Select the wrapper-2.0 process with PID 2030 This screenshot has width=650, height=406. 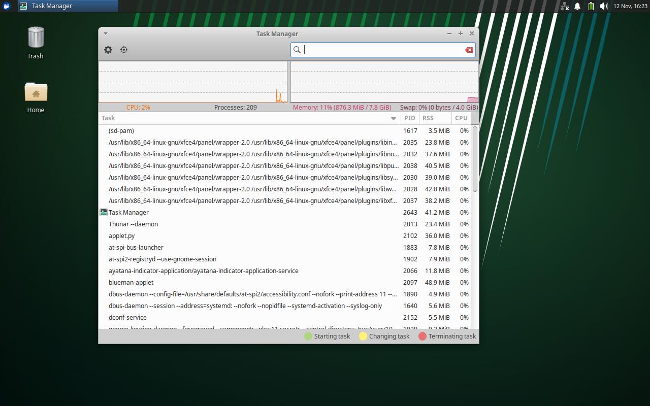point(285,178)
